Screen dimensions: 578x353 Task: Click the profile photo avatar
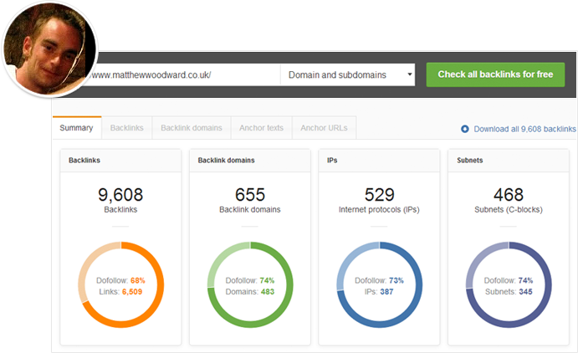pos(44,49)
